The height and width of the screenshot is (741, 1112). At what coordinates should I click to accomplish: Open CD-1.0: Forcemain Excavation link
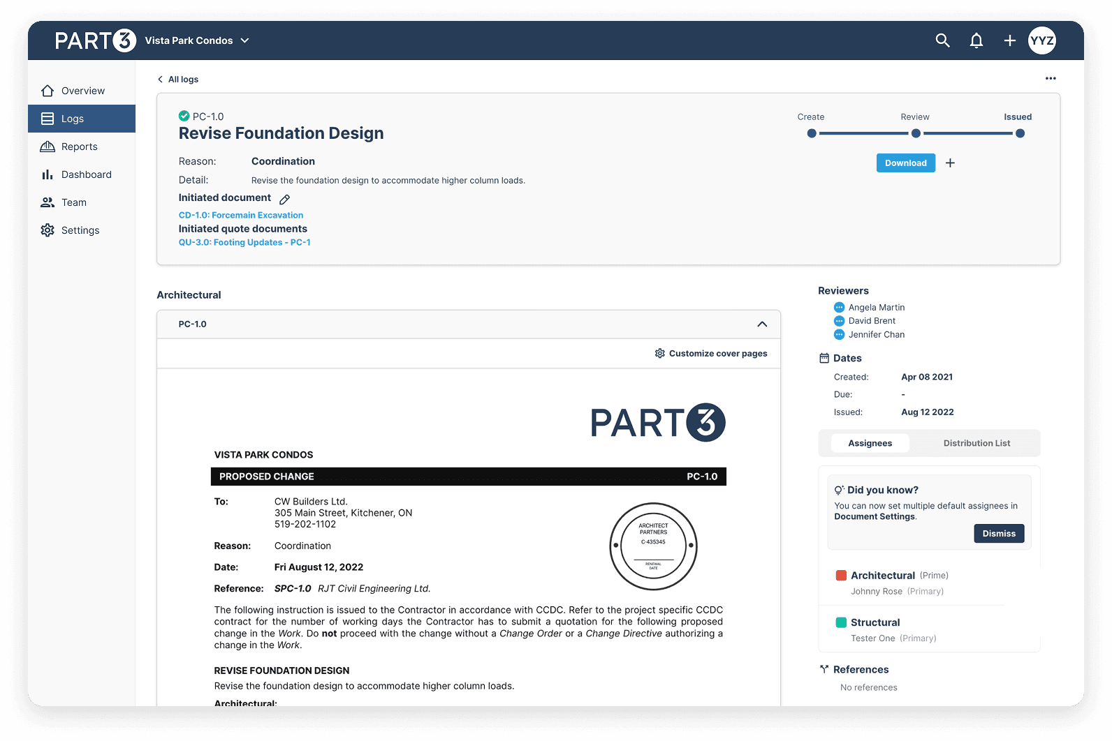click(x=241, y=215)
